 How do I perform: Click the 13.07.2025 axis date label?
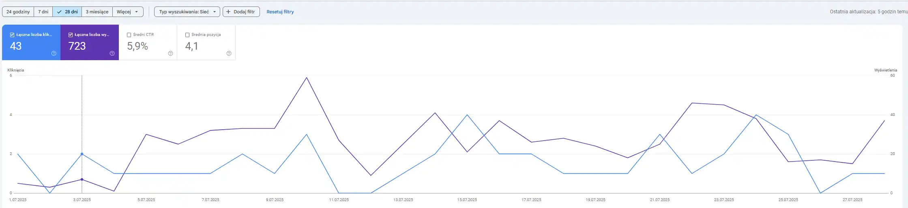point(403,200)
